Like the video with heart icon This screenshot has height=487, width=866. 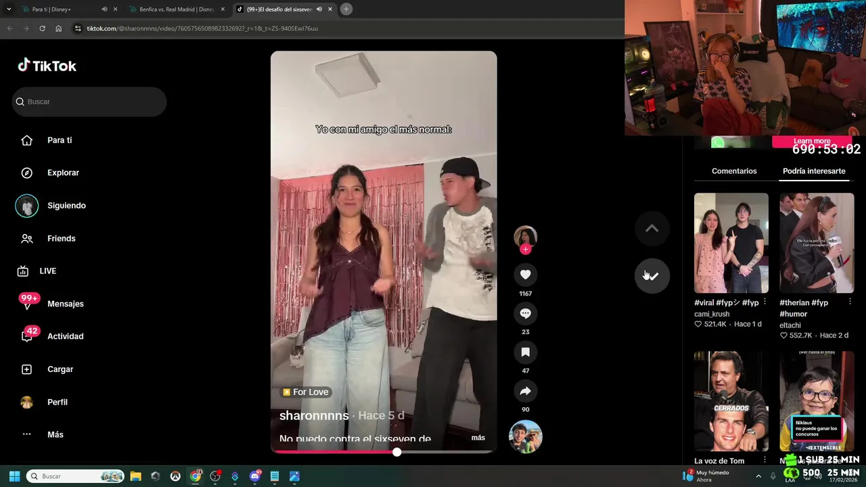tap(525, 274)
